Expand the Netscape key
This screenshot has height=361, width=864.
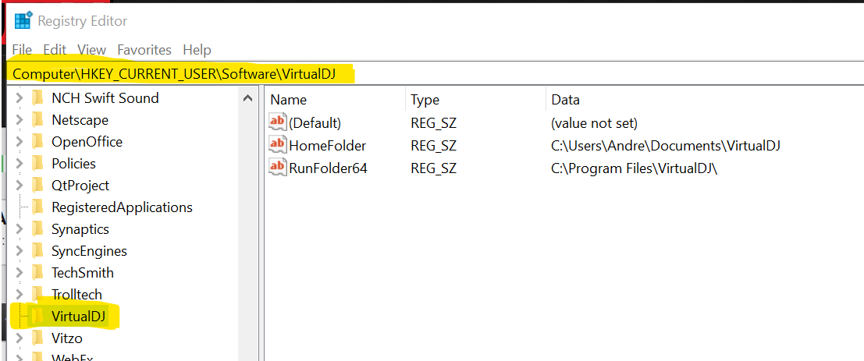click(20, 120)
